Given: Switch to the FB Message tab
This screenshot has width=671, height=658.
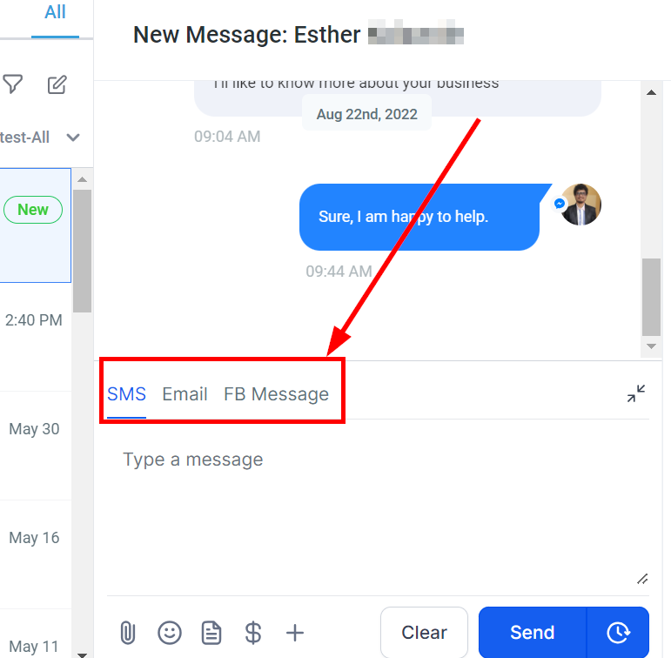Looking at the screenshot, I should (x=277, y=394).
